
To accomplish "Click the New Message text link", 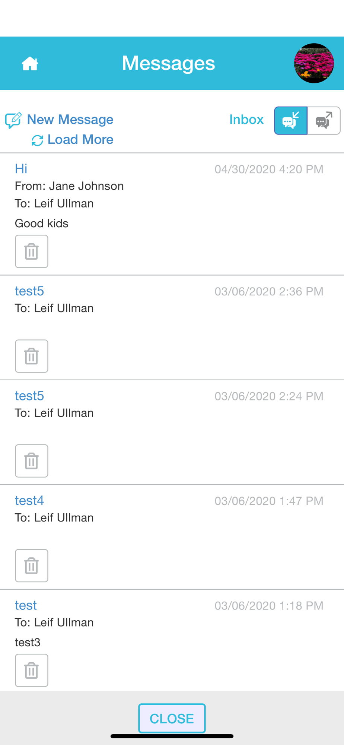I will coord(70,120).
